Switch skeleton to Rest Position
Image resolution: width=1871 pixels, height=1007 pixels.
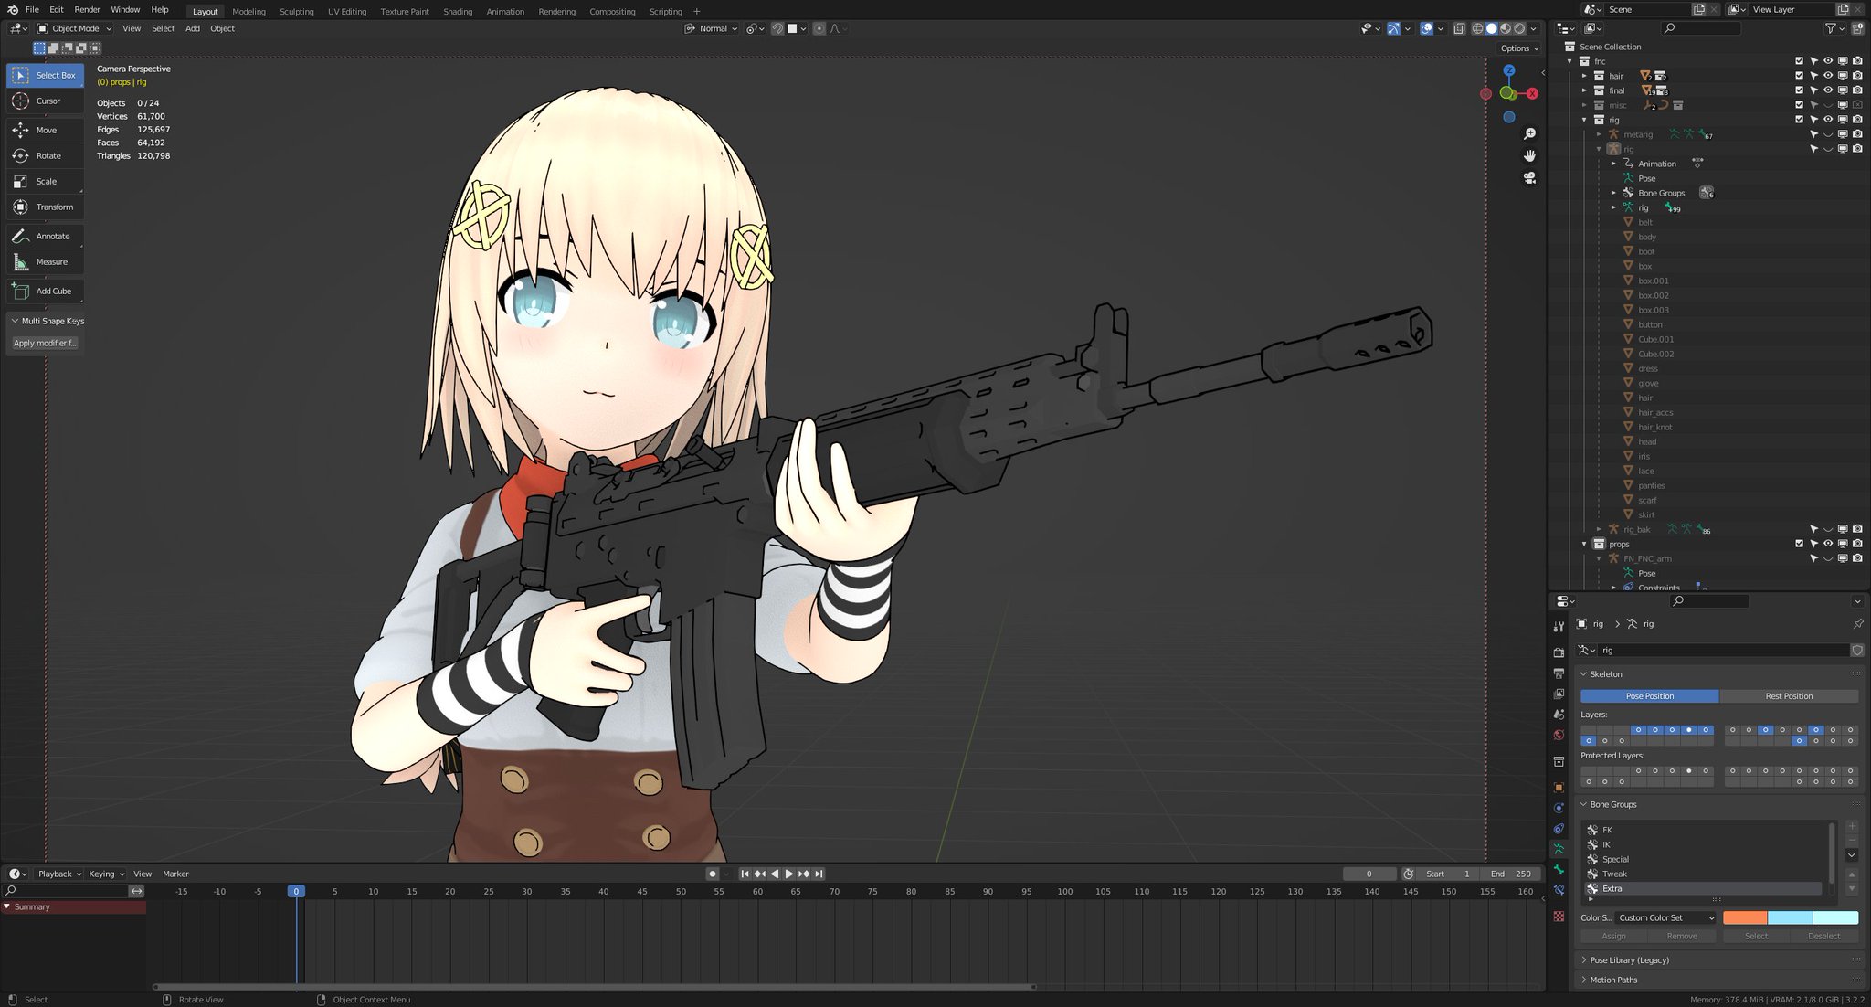click(x=1788, y=696)
